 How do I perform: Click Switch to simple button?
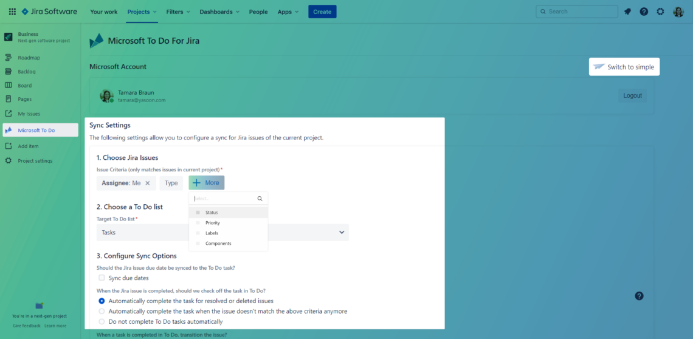pos(624,67)
